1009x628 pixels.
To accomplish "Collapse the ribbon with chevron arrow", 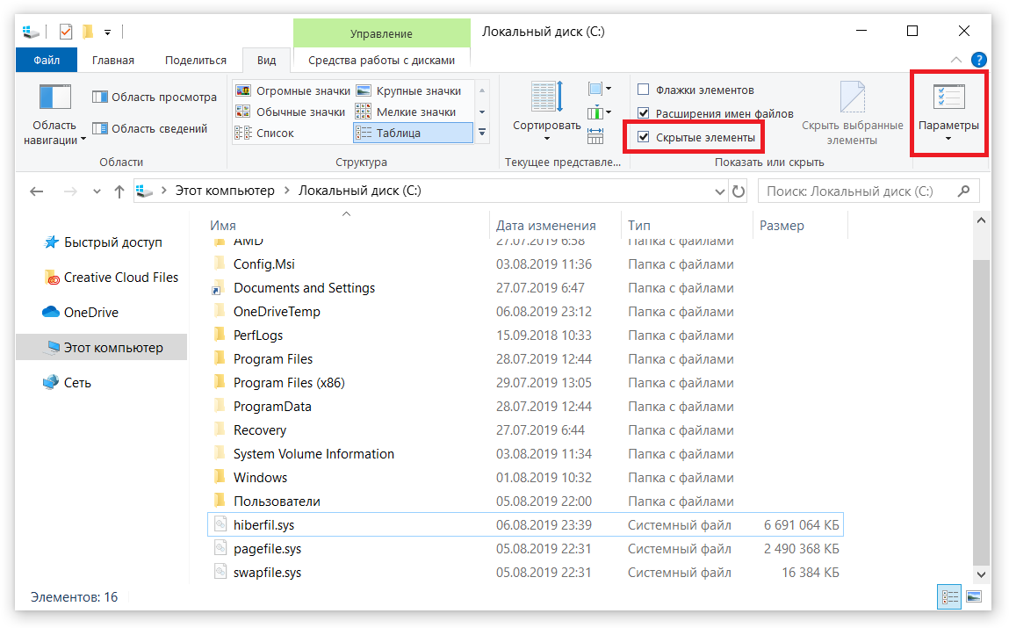I will 956,61.
